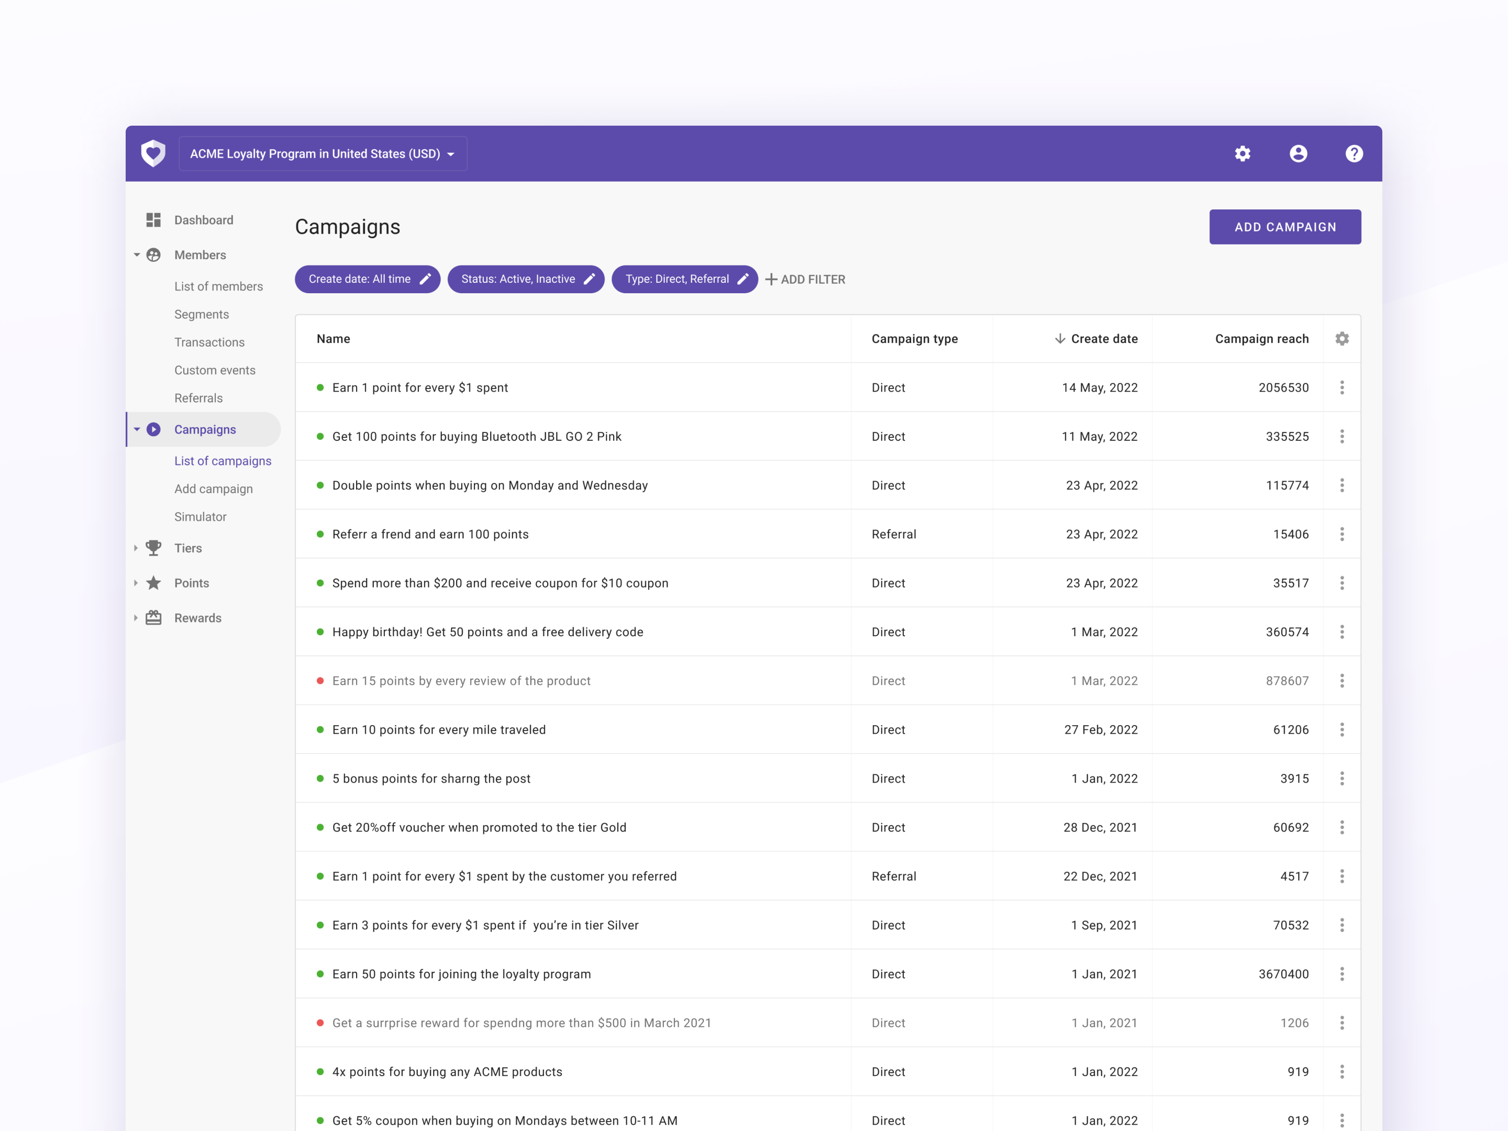Click the shield heart logo icon
This screenshot has height=1131, width=1508.
pyautogui.click(x=153, y=153)
